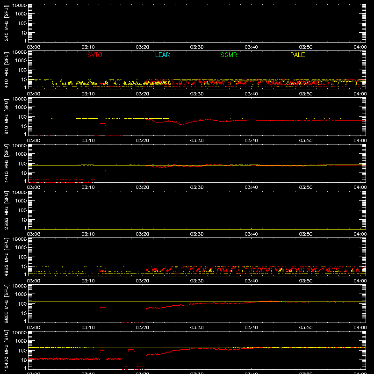Click 03:30 time label below 8800 MHz panel
This screenshot has height=374, width=374.
(x=197, y=328)
